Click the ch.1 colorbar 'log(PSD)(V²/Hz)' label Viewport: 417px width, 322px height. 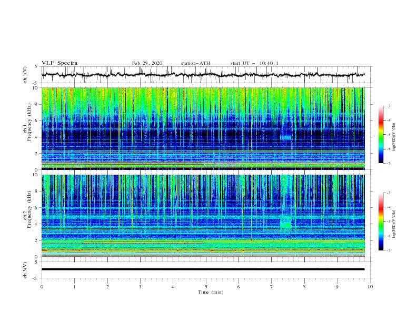pyautogui.click(x=394, y=137)
